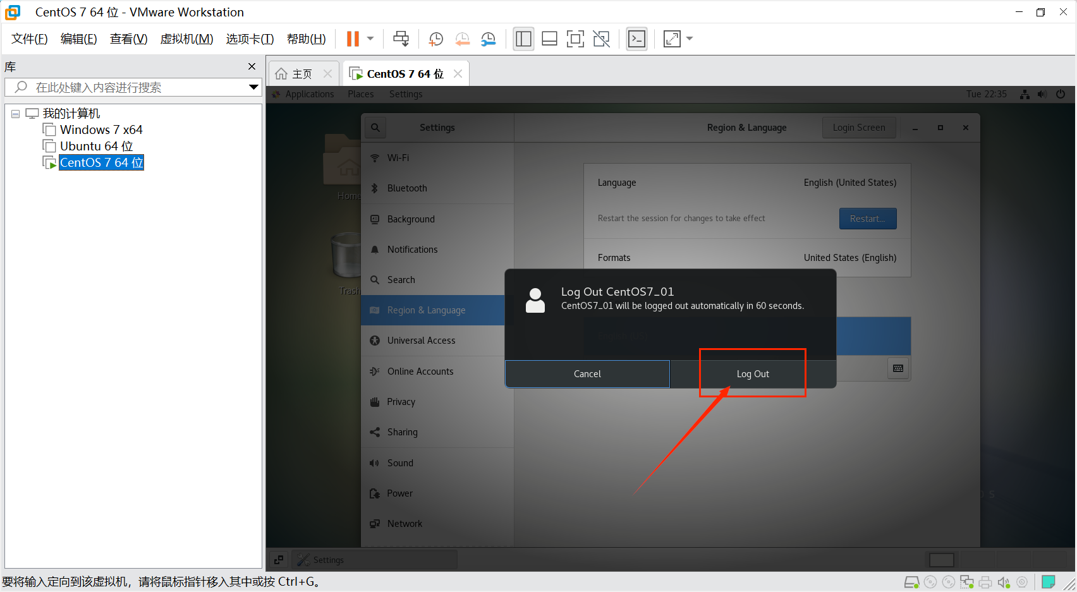The image size is (1077, 592).
Task: Open Notifications settings panel
Action: point(437,250)
